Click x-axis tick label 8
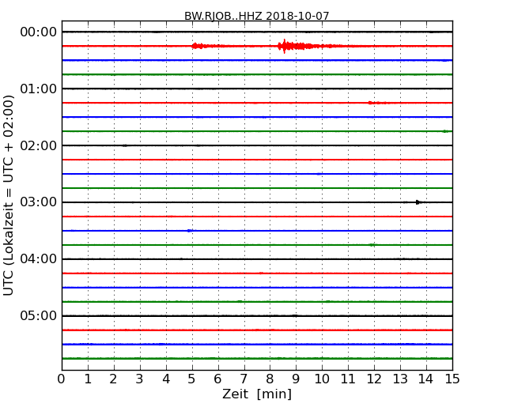This screenshot has width=514, height=411. [270, 379]
